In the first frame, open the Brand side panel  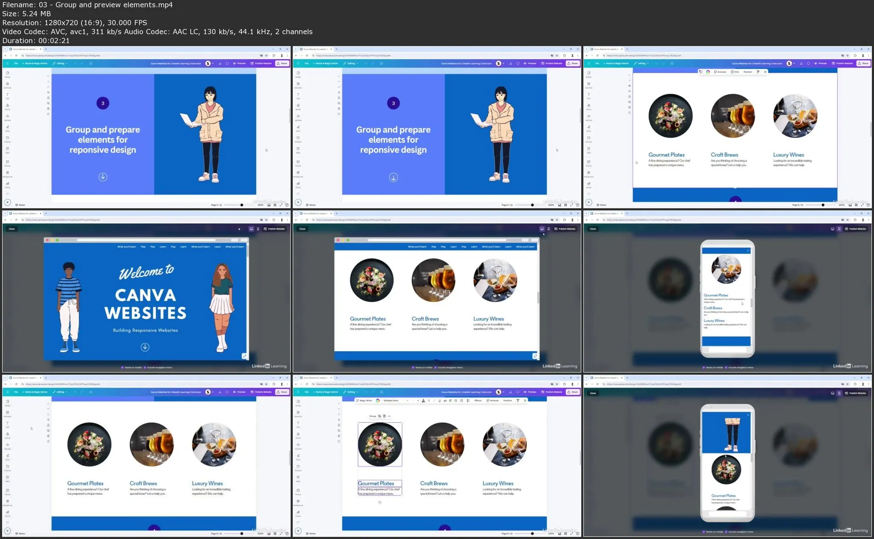7,107
